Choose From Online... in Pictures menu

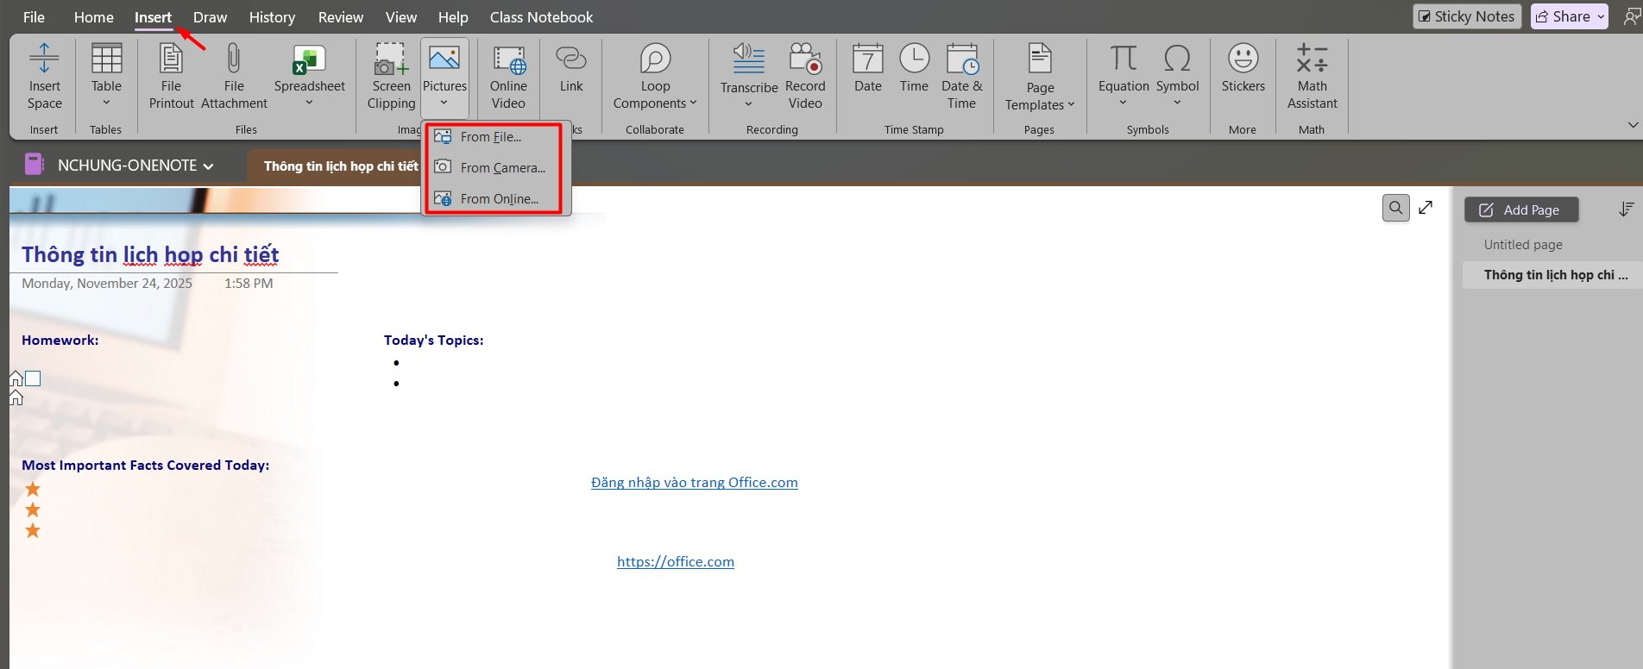click(x=499, y=199)
